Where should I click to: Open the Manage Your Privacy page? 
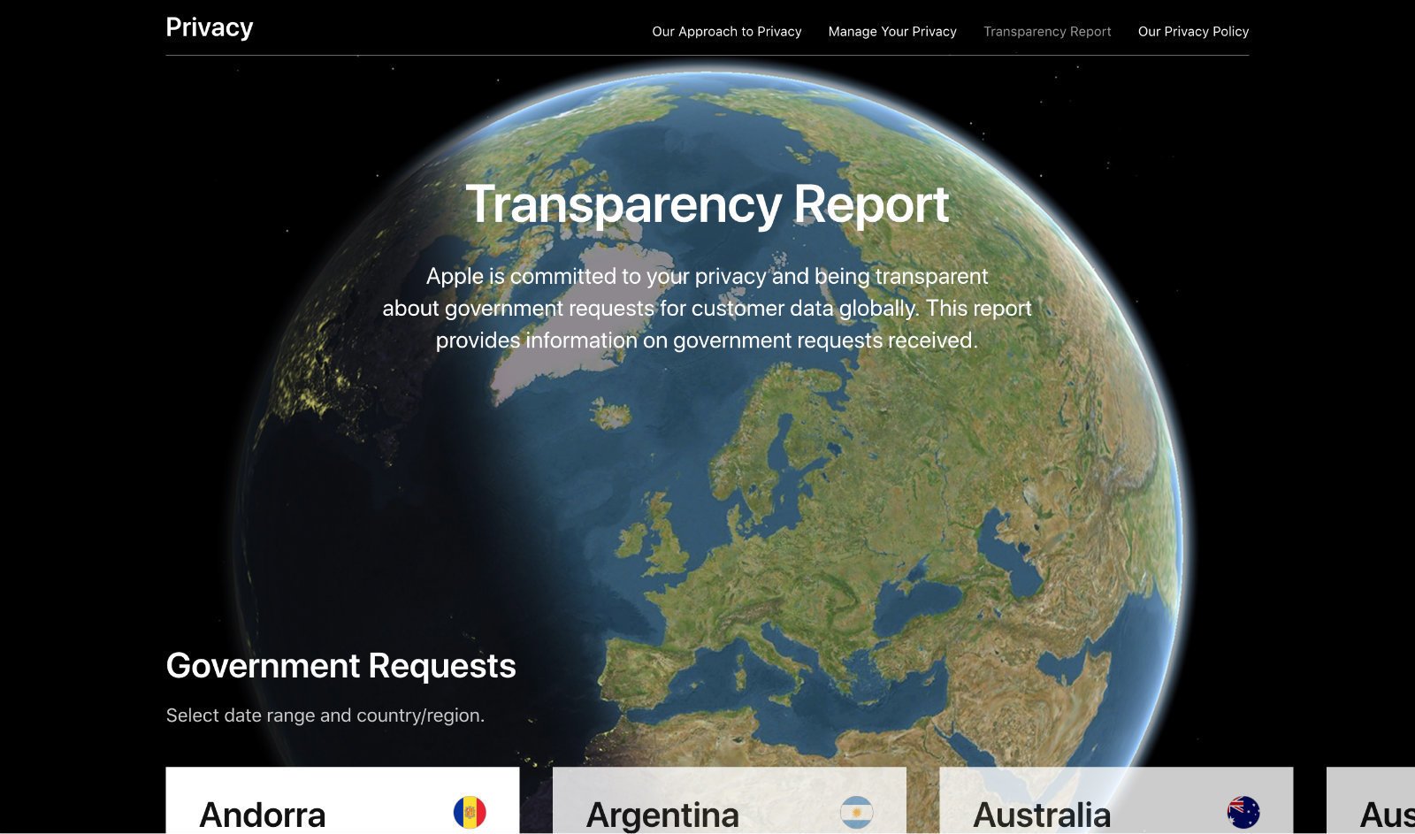892,32
